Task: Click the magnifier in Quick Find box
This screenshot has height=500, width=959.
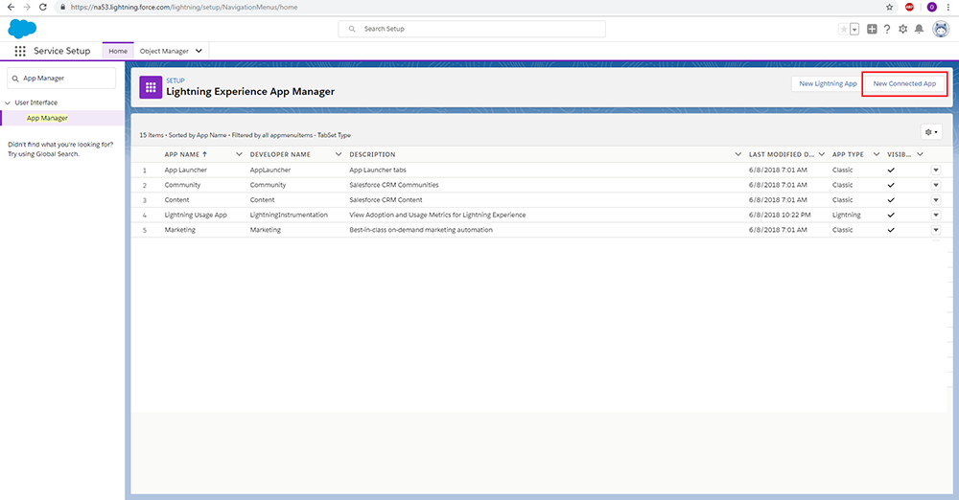Action: tap(15, 79)
